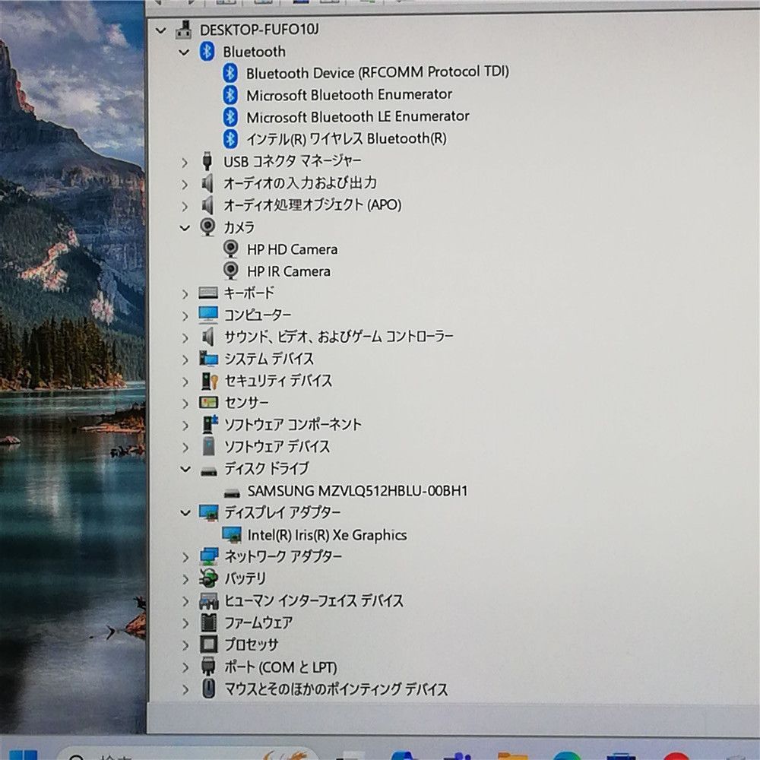Click the HP HD Camera webcam icon
760x760 pixels.
231,249
